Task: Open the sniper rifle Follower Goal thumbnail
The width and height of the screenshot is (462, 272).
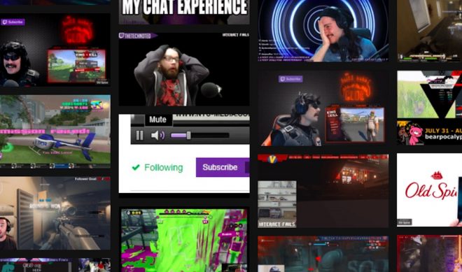Action: (55, 213)
